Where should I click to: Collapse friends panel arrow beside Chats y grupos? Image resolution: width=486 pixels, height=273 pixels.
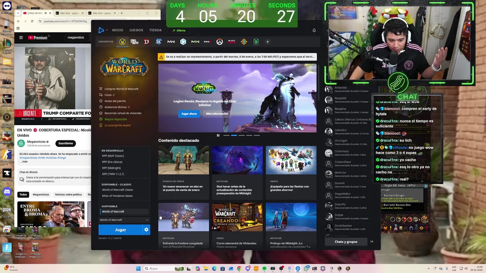tap(372, 242)
